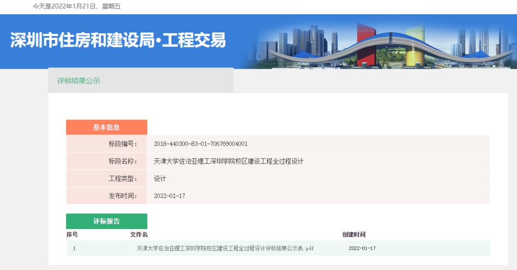Viewport: 517px width, 270px height.
Task: Click the 创建时间 column header
Action: (354, 234)
